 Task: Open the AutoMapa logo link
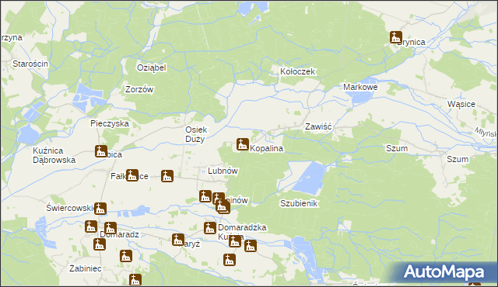click(444, 272)
